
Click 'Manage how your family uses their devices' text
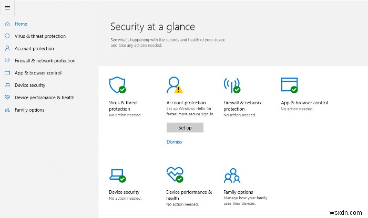tap(246, 201)
